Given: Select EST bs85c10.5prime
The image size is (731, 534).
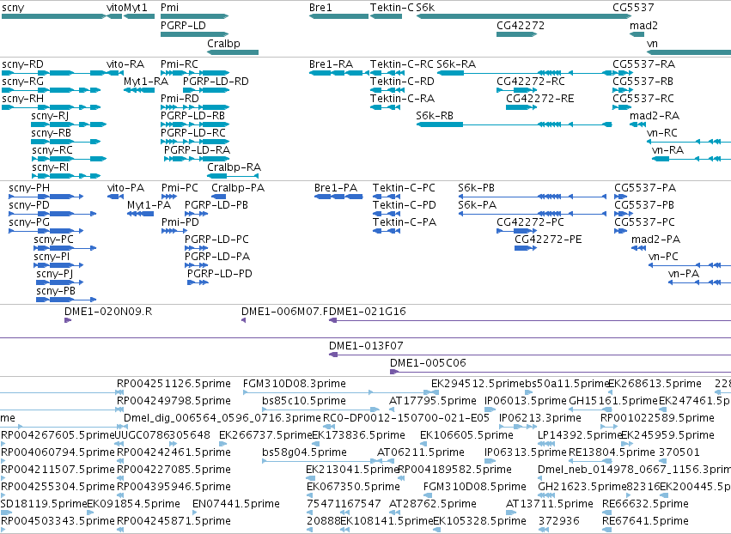Looking at the screenshot, I should [304, 401].
